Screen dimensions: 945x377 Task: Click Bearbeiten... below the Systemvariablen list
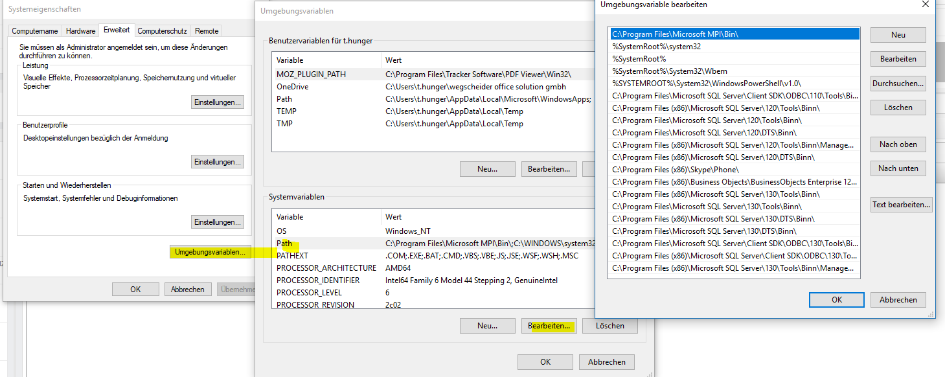[x=548, y=326]
